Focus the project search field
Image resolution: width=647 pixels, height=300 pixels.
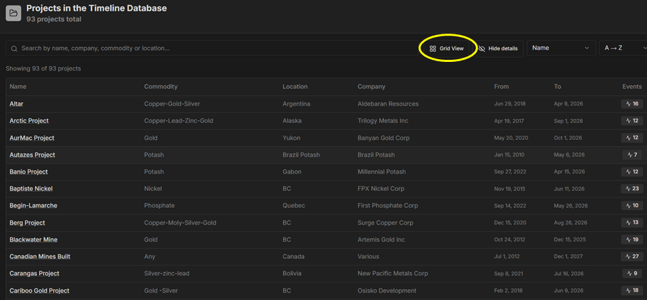(x=212, y=48)
